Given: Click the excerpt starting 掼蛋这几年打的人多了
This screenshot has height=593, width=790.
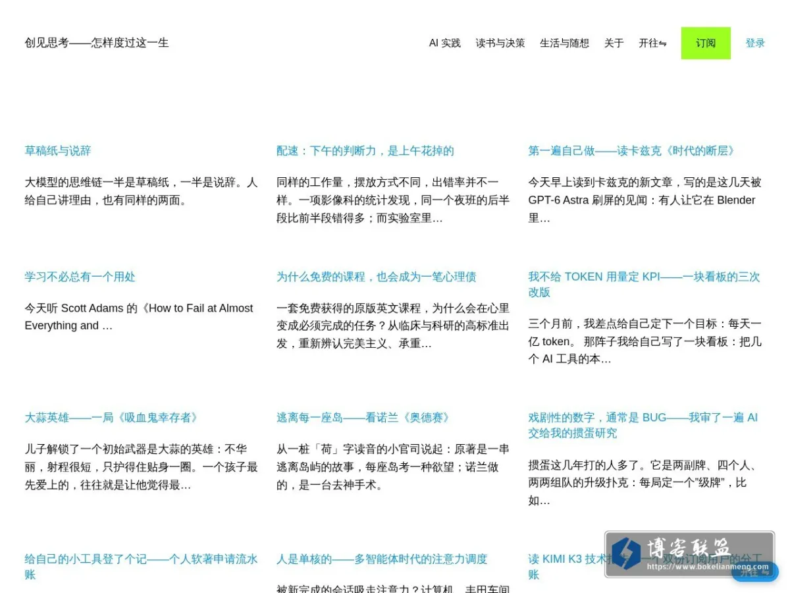Looking at the screenshot, I should pyautogui.click(x=645, y=482).
